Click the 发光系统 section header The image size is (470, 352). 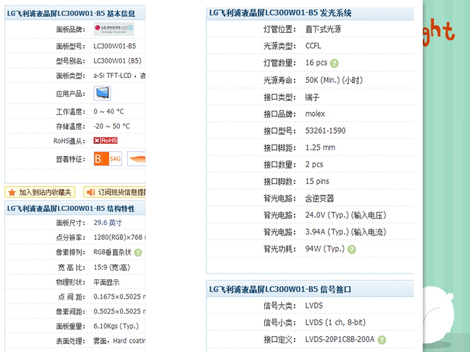280,13
